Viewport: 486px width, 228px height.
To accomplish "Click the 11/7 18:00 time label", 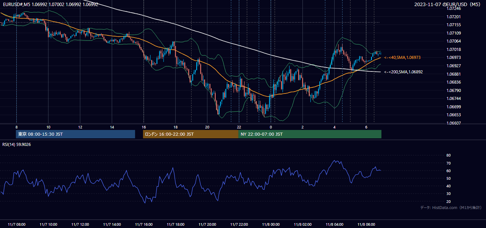I will pos(175,225).
